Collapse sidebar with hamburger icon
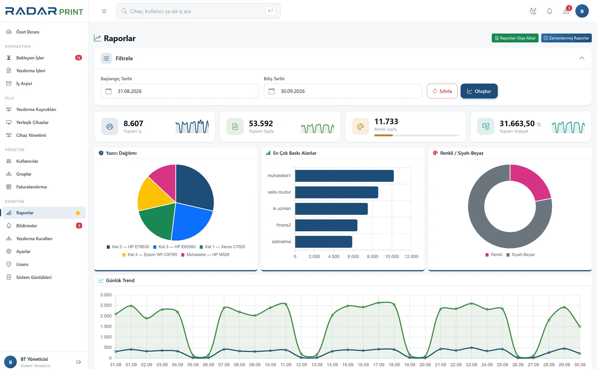Image resolution: width=597 pixels, height=369 pixels. pos(104,11)
